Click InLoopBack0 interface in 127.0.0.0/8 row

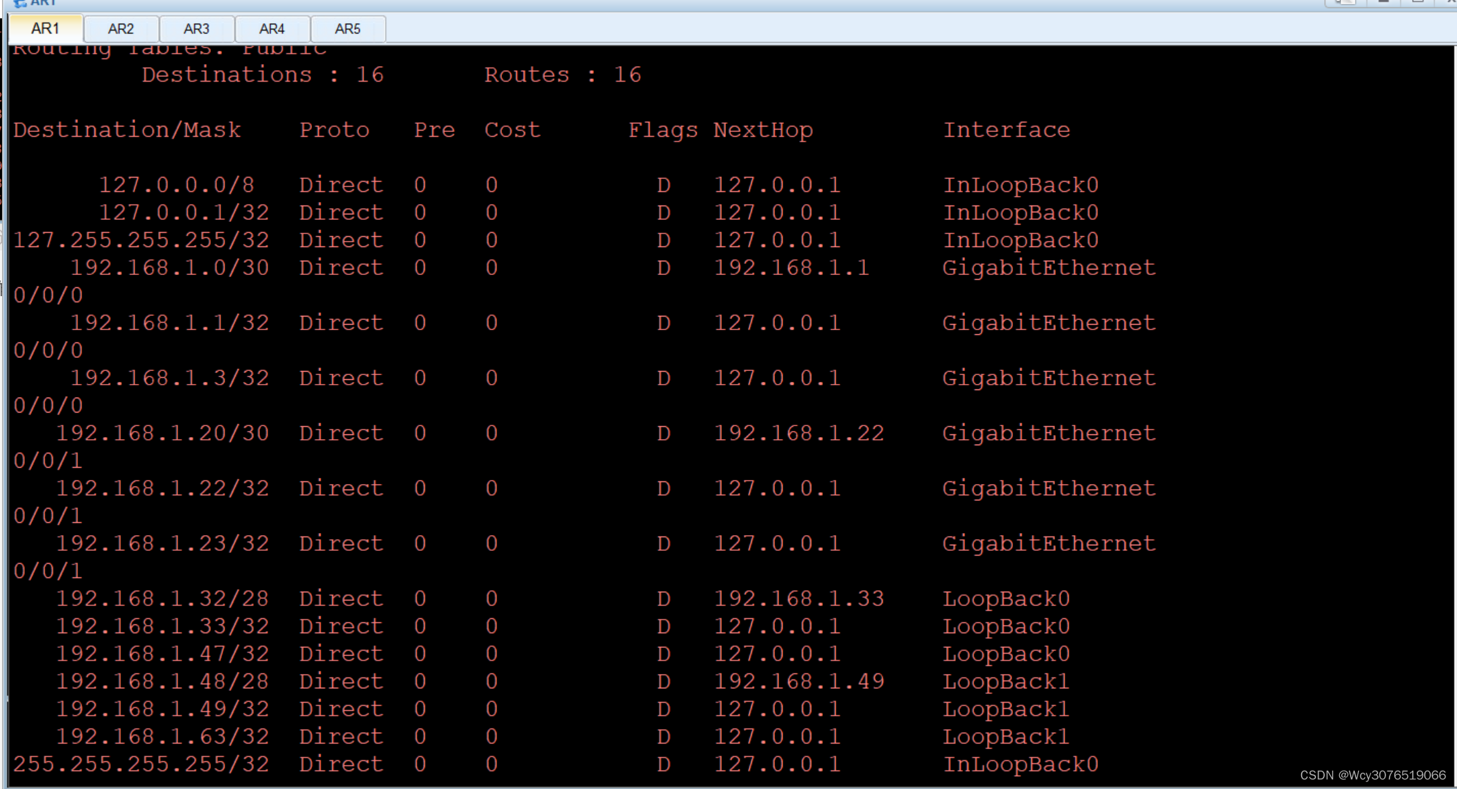(1020, 185)
